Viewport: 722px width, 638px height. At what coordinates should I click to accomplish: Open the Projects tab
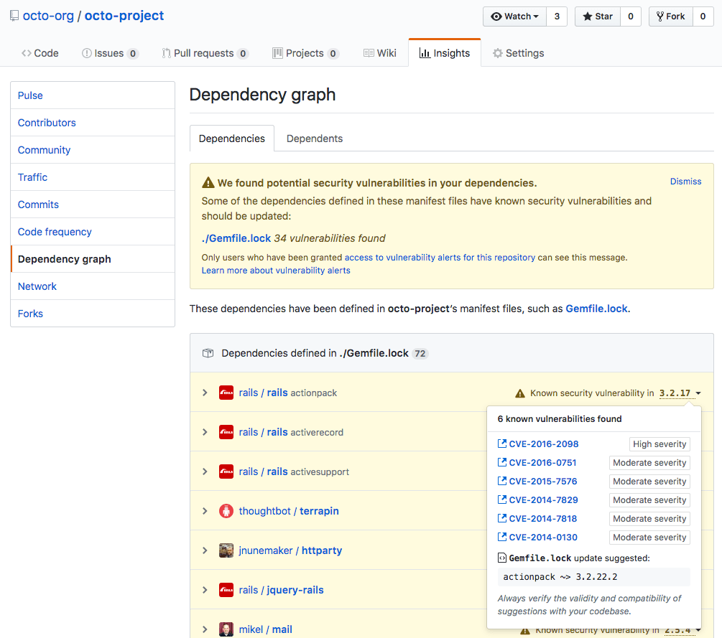point(306,53)
